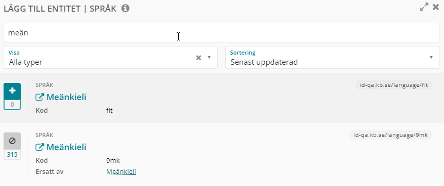This screenshot has height=186, width=444.
Task: Close the Lägg till entitet dialog
Action: pos(436,7)
